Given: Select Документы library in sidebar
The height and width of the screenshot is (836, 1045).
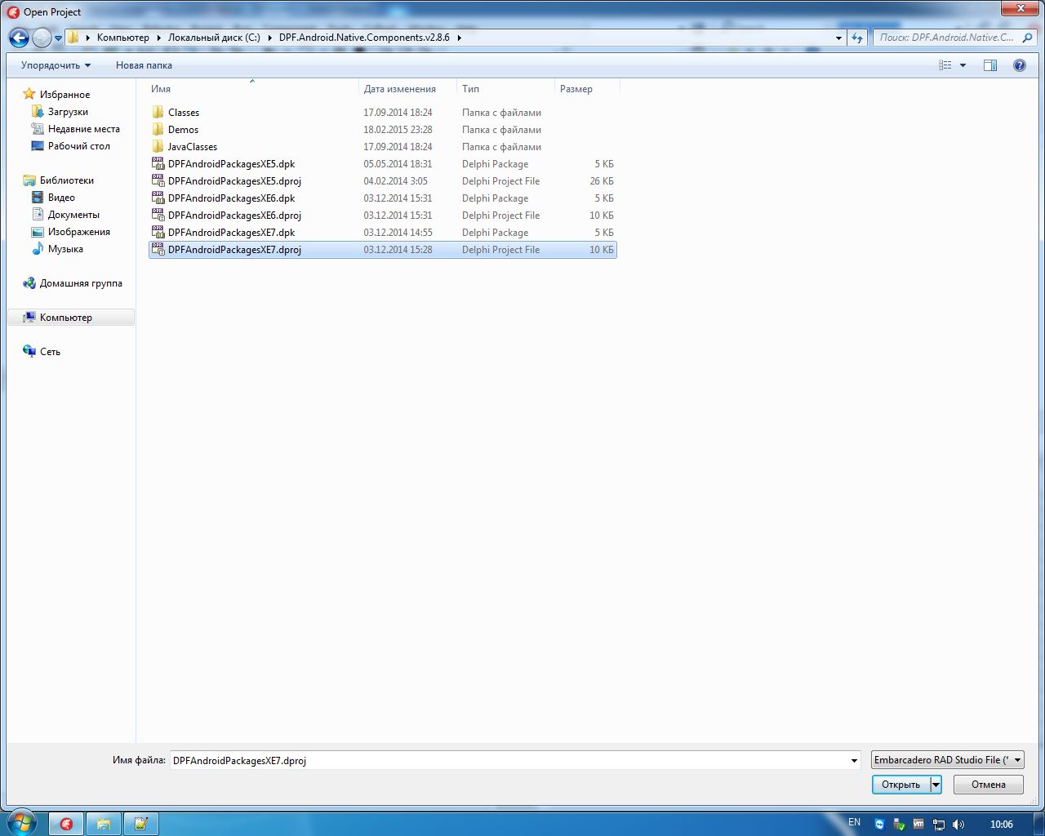Looking at the screenshot, I should coord(73,215).
